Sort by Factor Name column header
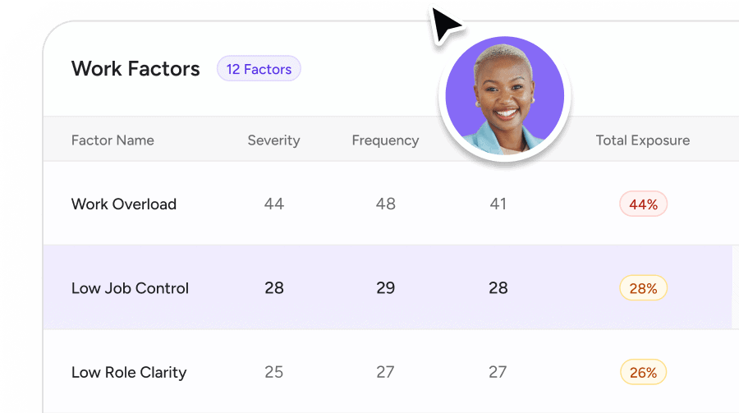The width and height of the screenshot is (739, 413). 112,140
